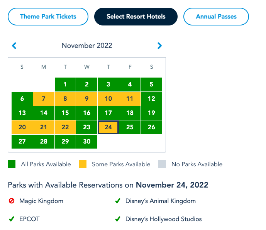Image resolution: width=266 pixels, height=230 pixels.
Task: Switch to Theme Park Tickets tab
Action: (48, 17)
